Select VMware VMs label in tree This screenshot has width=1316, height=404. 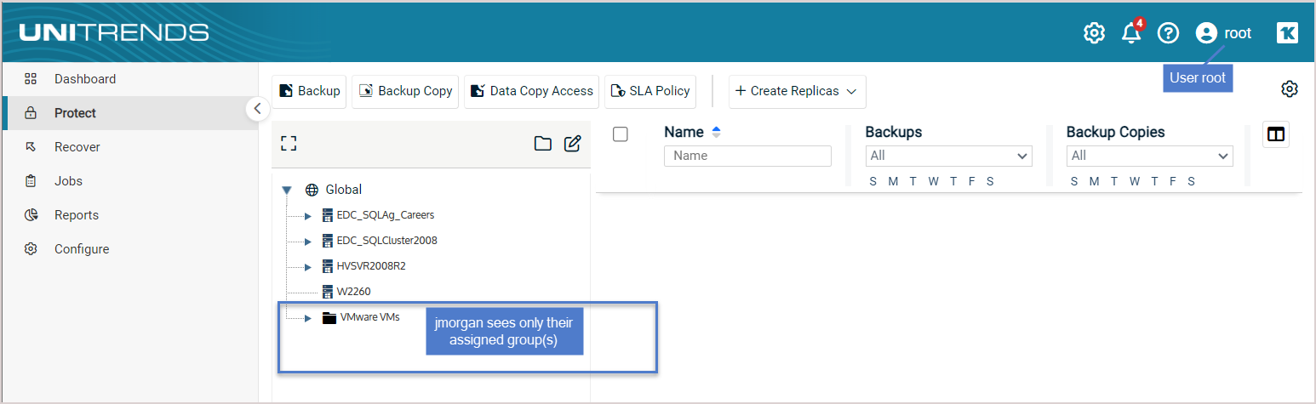coord(370,317)
